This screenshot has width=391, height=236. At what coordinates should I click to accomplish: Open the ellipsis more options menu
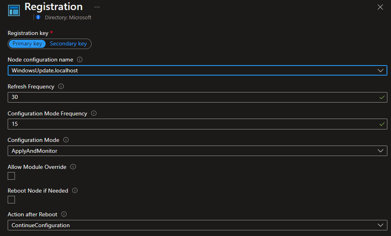click(97, 7)
